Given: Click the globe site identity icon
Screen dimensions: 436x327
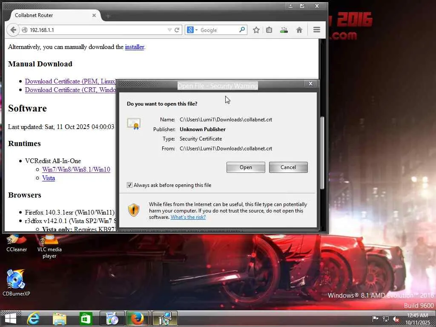Looking at the screenshot, I should (24, 30).
